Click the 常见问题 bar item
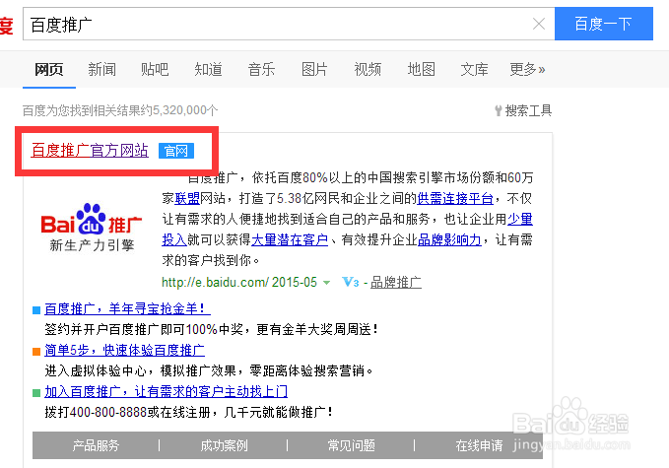This screenshot has height=468, width=669. click(x=351, y=445)
